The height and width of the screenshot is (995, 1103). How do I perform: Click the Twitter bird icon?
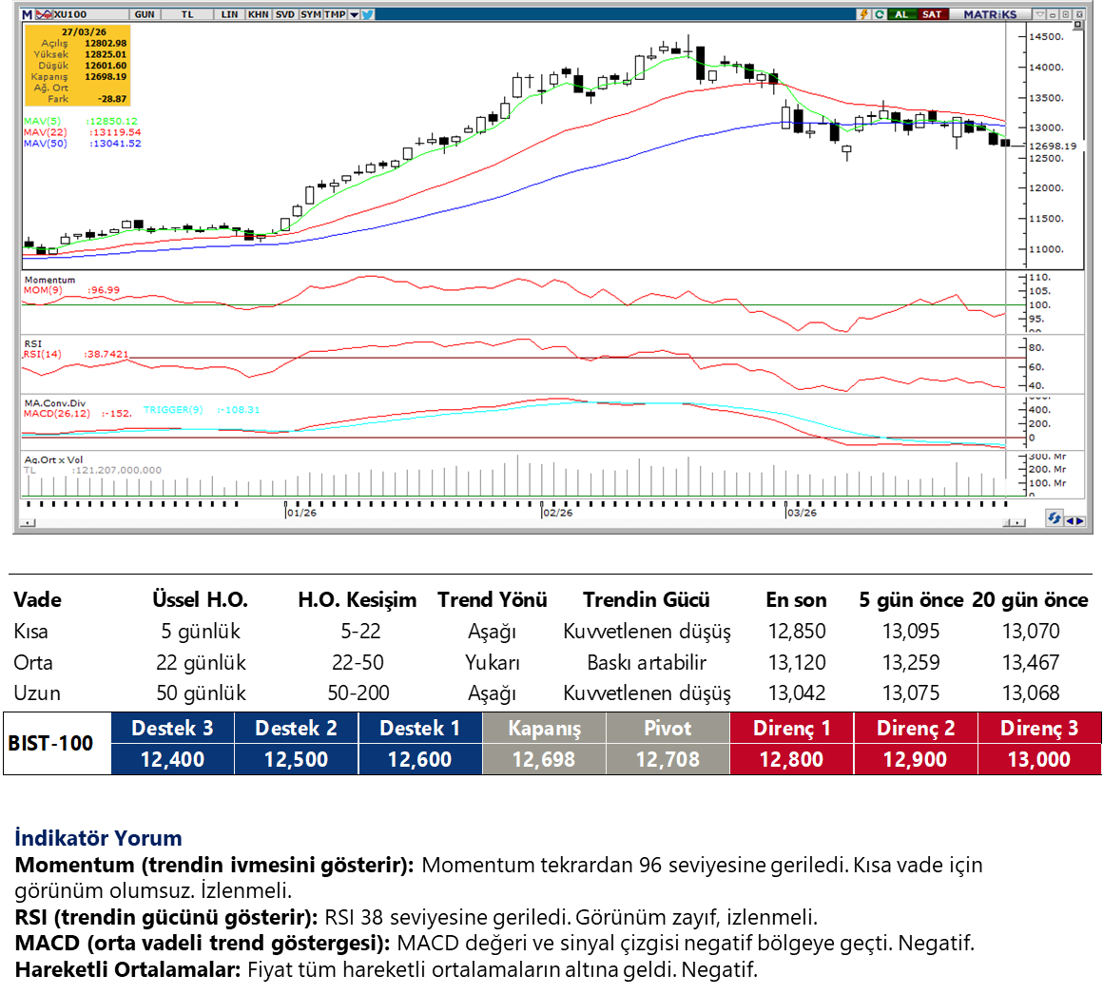point(368,14)
